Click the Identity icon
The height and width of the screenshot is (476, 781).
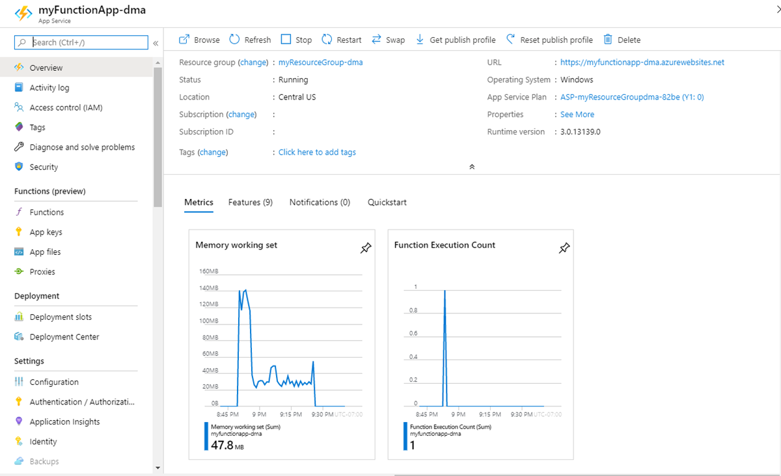(19, 442)
